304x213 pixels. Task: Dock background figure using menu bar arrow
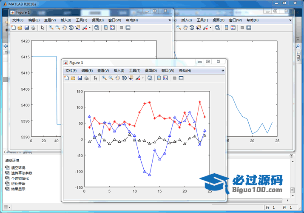290,20
